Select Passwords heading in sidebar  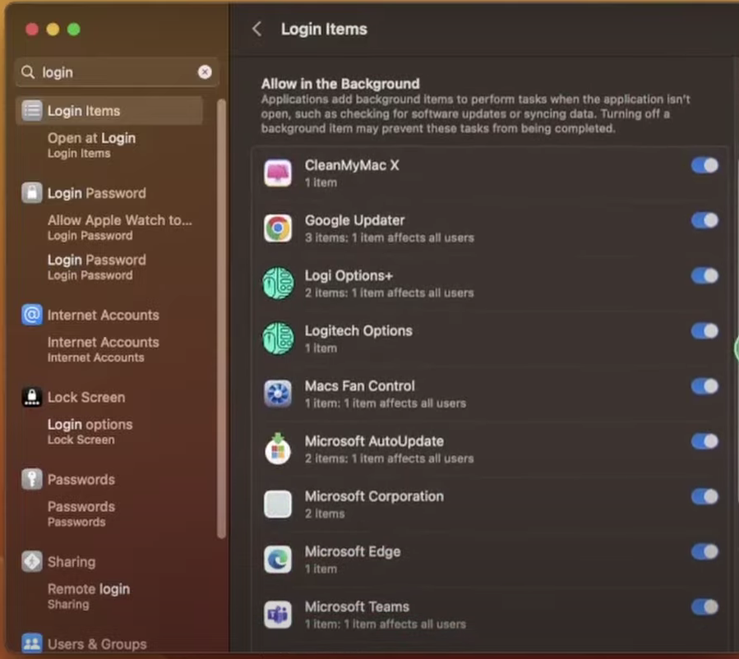[x=81, y=480]
